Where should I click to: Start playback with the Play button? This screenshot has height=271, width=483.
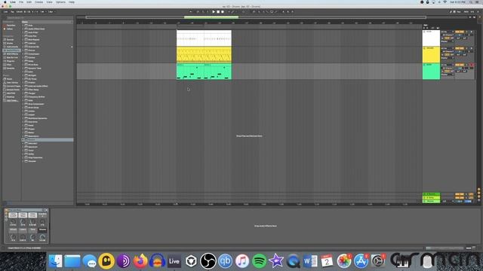[x=214, y=12]
